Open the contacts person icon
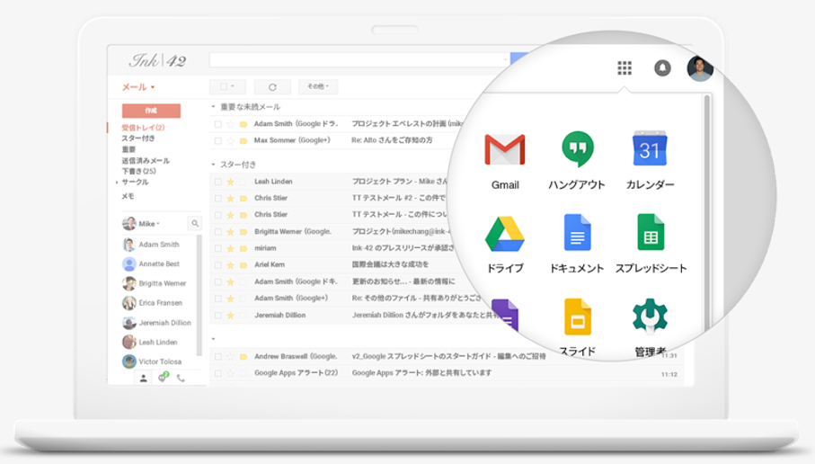The height and width of the screenshot is (464, 815). pos(143,379)
